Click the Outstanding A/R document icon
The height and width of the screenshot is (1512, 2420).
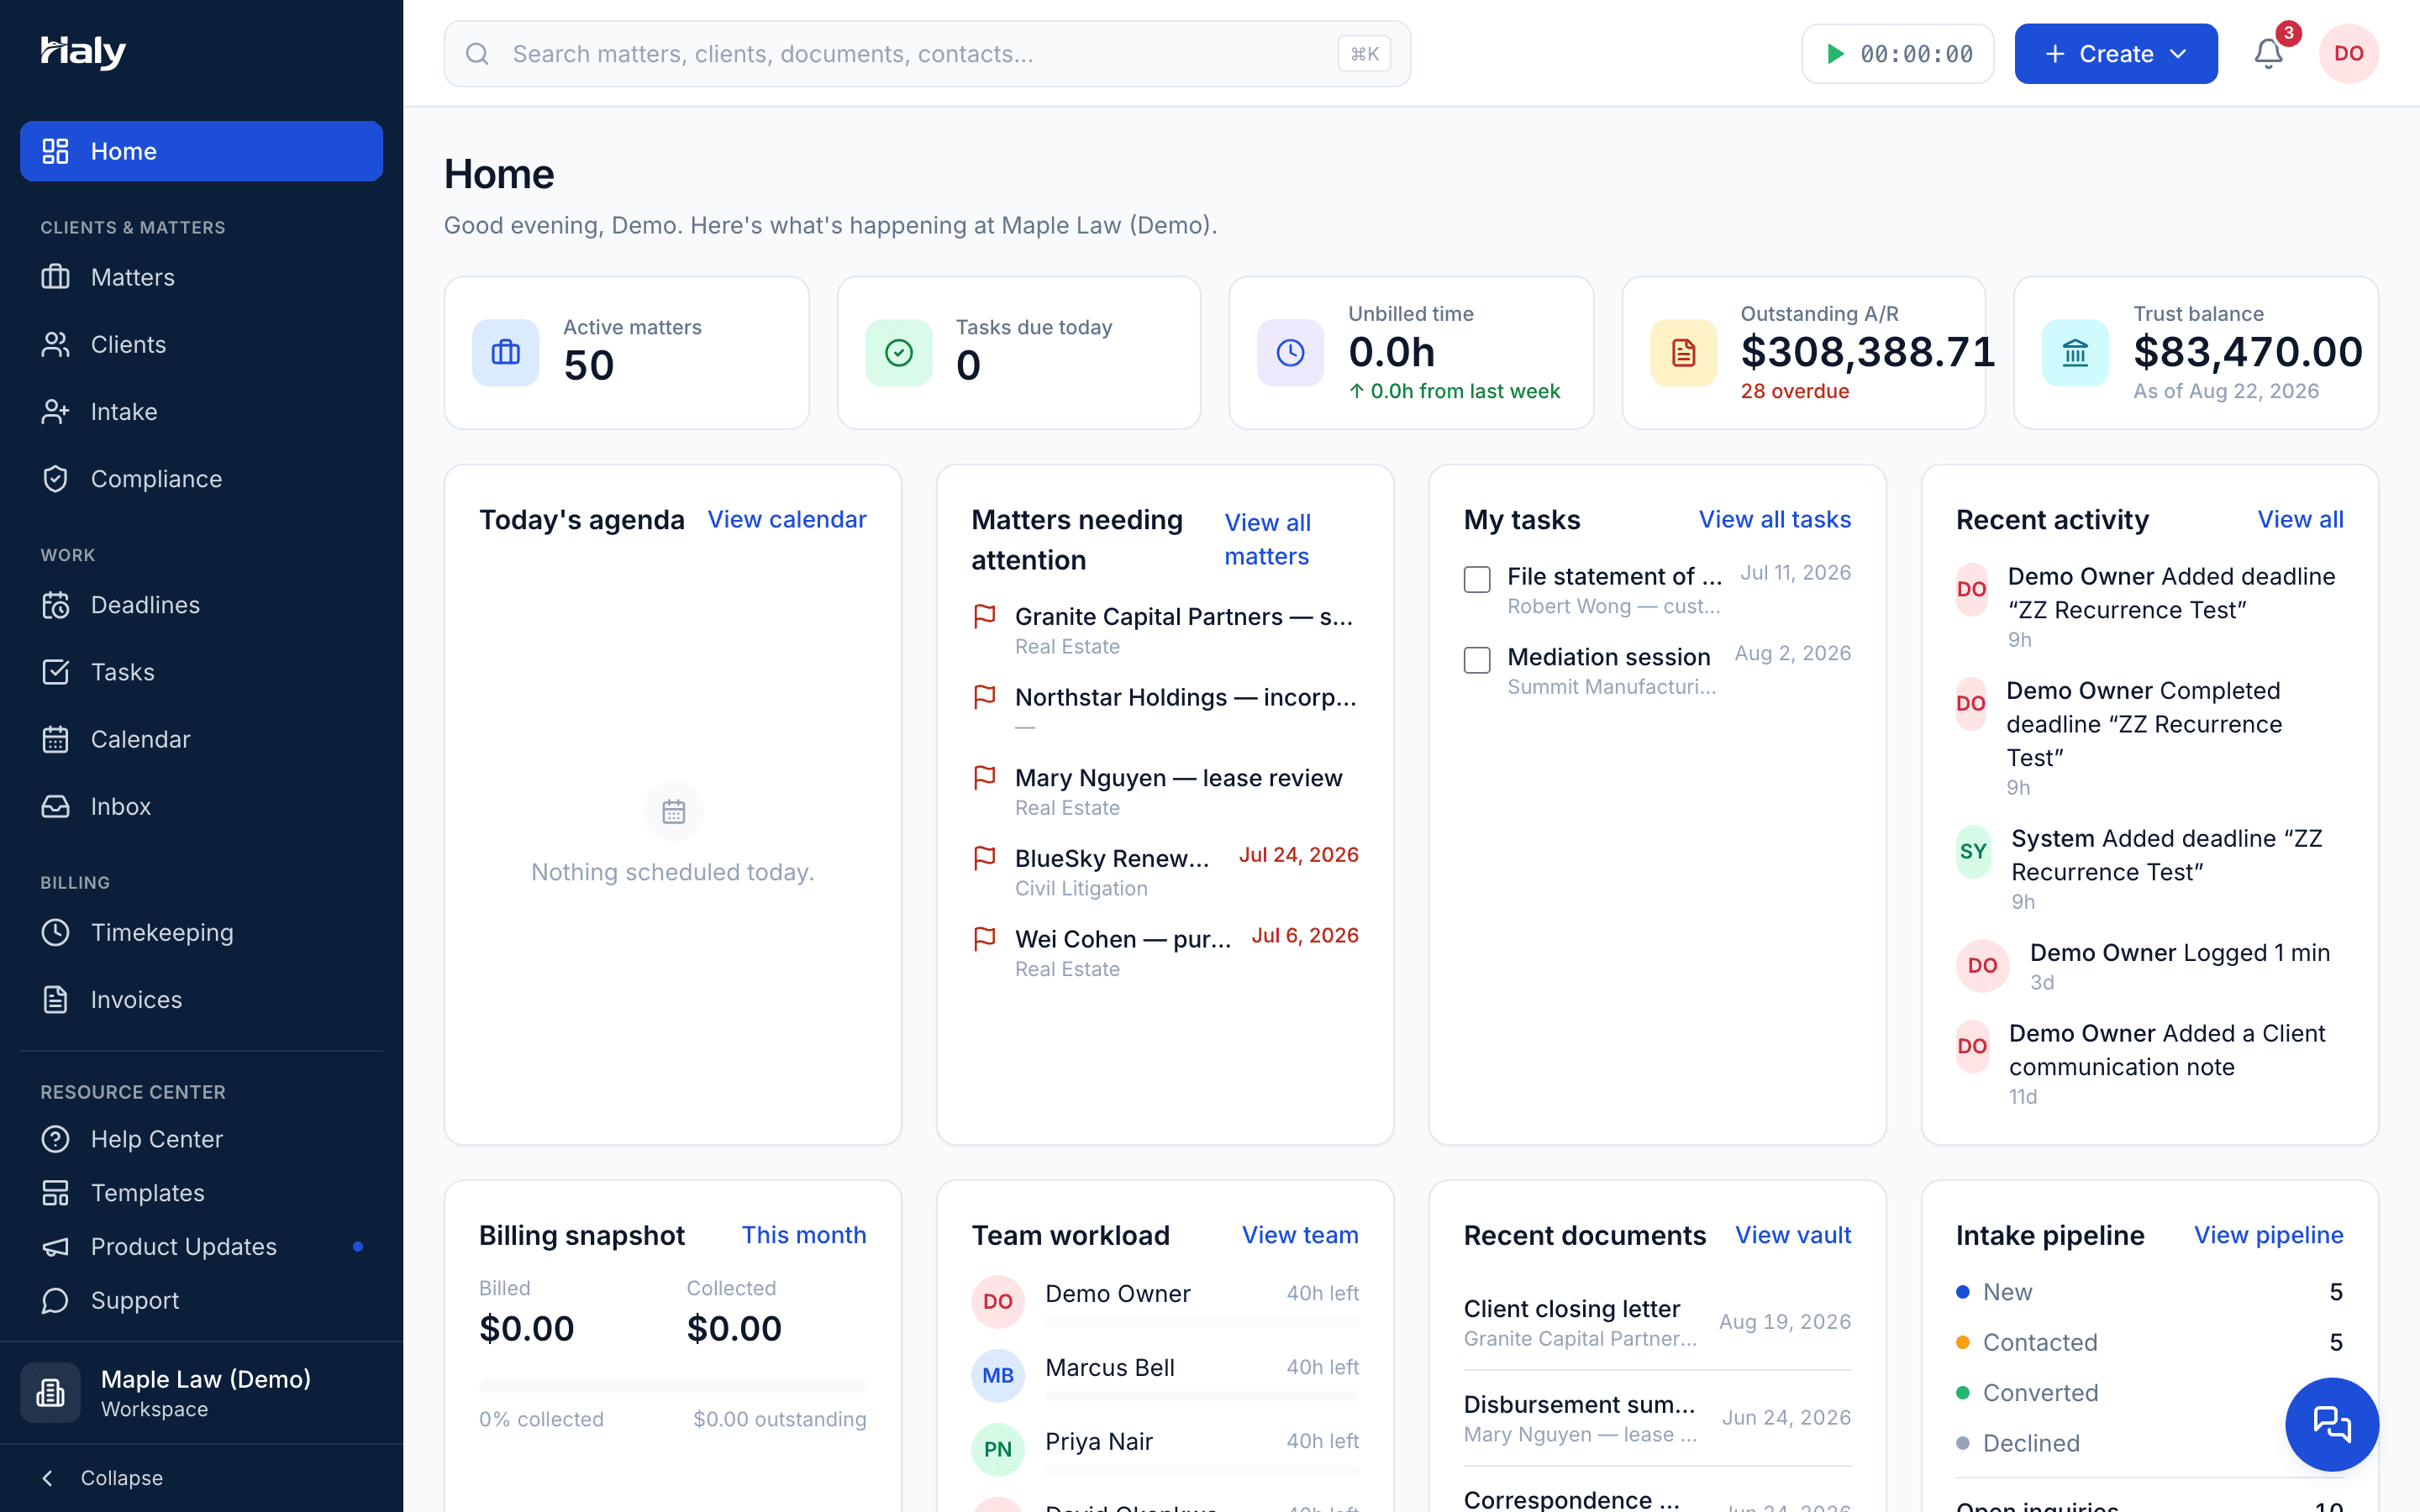click(x=1683, y=352)
